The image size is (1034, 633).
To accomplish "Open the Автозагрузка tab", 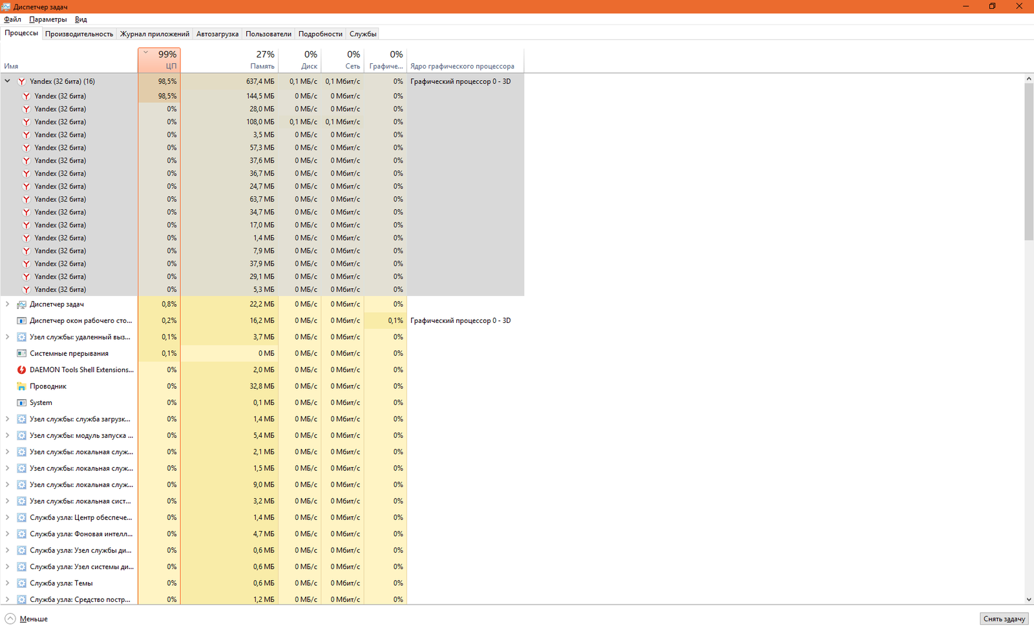I will point(217,34).
